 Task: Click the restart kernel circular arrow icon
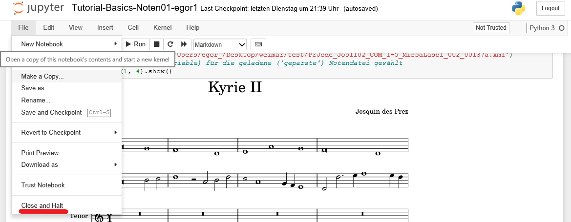click(x=170, y=44)
